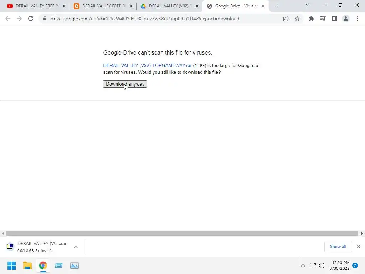Image resolution: width=365 pixels, height=274 pixels.
Task: Close the Google Drive - Virus scan tab
Action: (263, 6)
